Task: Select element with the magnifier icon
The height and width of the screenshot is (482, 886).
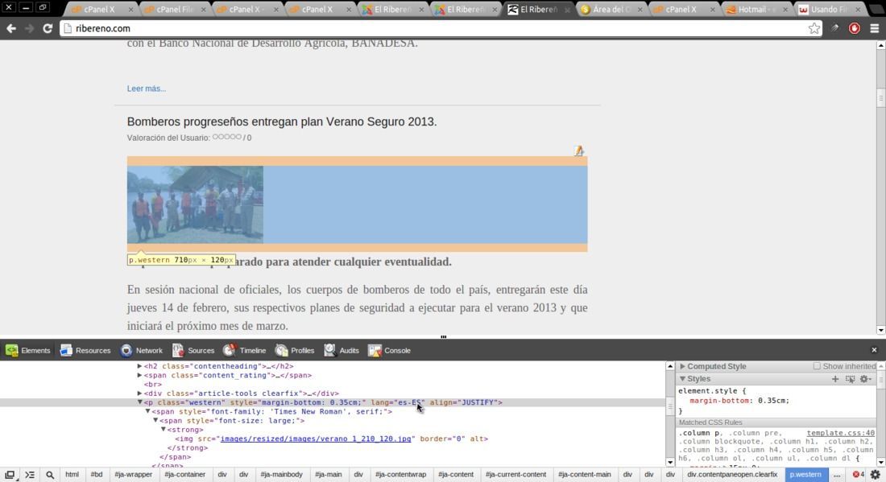Action: [x=50, y=475]
